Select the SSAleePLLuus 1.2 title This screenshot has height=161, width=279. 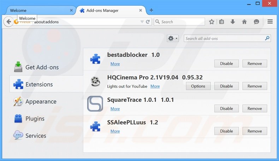point(132,122)
